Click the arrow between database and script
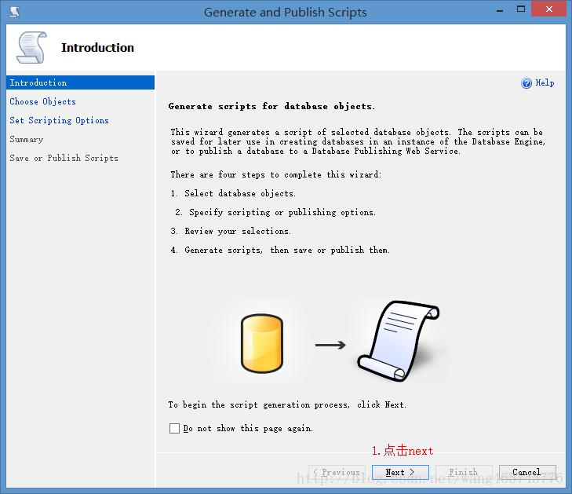Screen dimensions: 572x494 [330, 344]
